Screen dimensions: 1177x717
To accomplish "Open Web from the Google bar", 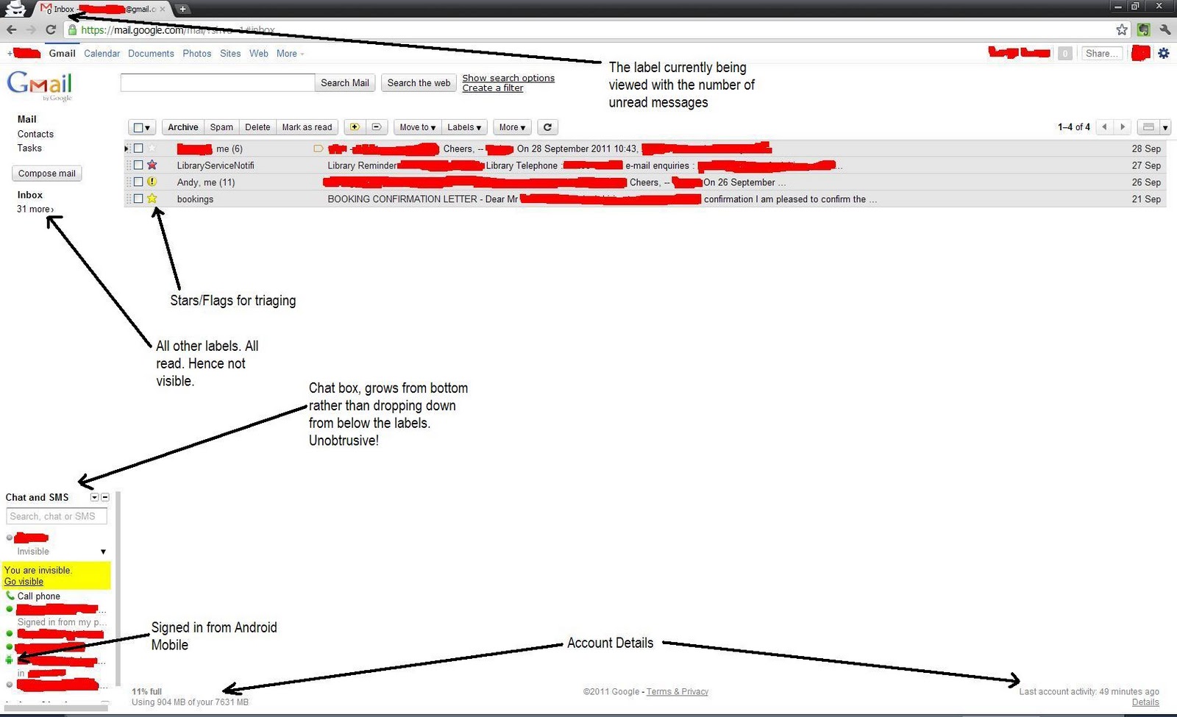I will (x=259, y=54).
